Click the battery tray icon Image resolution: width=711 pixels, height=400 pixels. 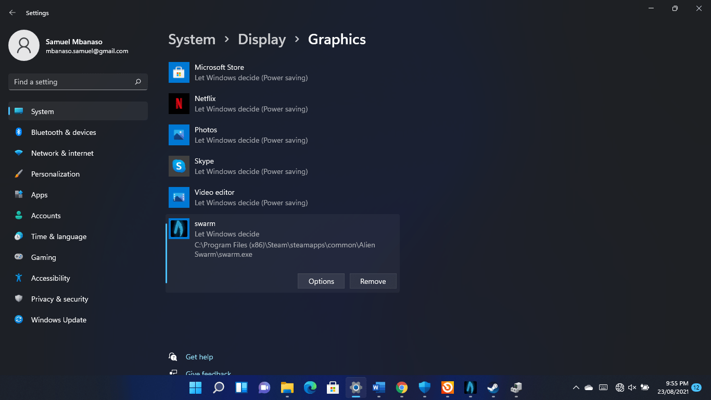point(645,387)
